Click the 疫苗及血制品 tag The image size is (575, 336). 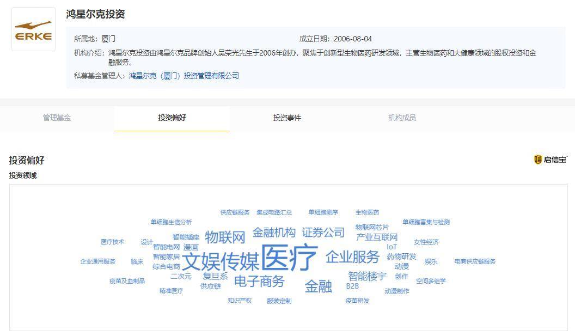(127, 281)
